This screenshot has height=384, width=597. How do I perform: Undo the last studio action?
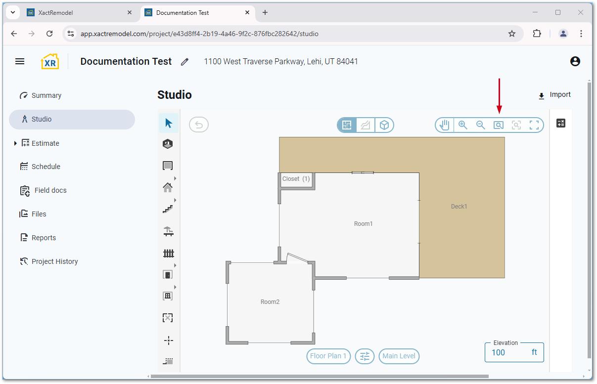click(x=199, y=125)
